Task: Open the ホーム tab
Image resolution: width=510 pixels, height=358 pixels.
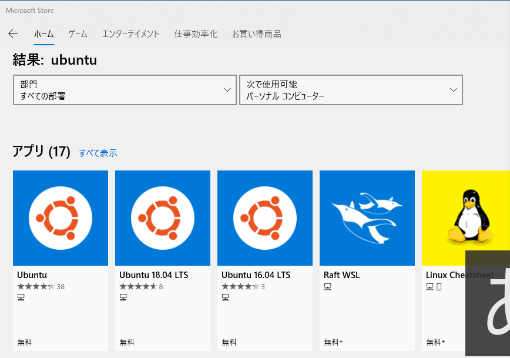Action: (x=44, y=34)
